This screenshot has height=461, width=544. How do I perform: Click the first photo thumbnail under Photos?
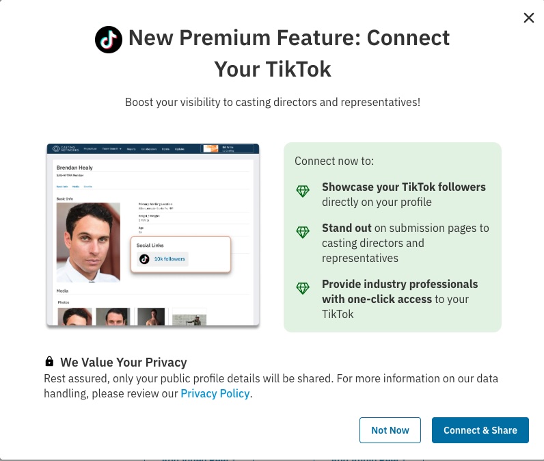[74, 316]
